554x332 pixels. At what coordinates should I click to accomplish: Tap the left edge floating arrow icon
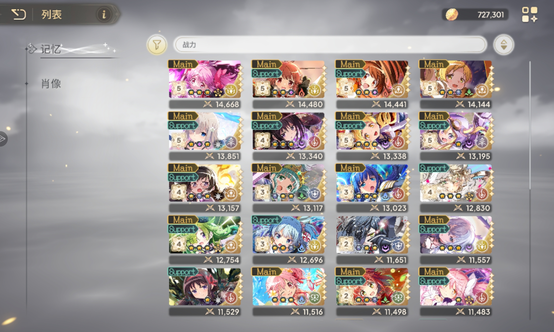pyautogui.click(x=3, y=139)
